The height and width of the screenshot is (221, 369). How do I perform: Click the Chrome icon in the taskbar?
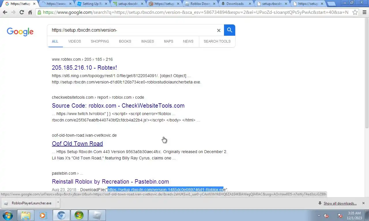tap(61, 215)
